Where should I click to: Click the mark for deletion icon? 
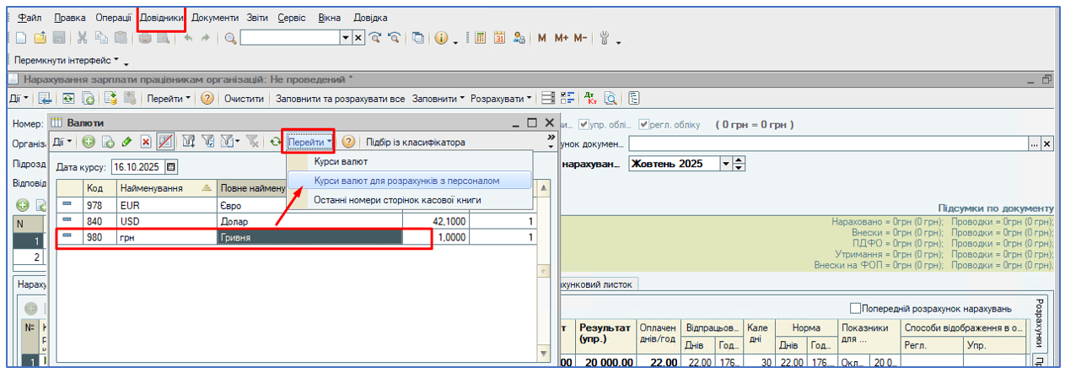point(146,143)
